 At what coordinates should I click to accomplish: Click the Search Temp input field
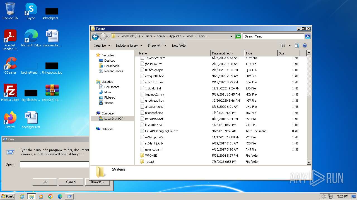274,36
